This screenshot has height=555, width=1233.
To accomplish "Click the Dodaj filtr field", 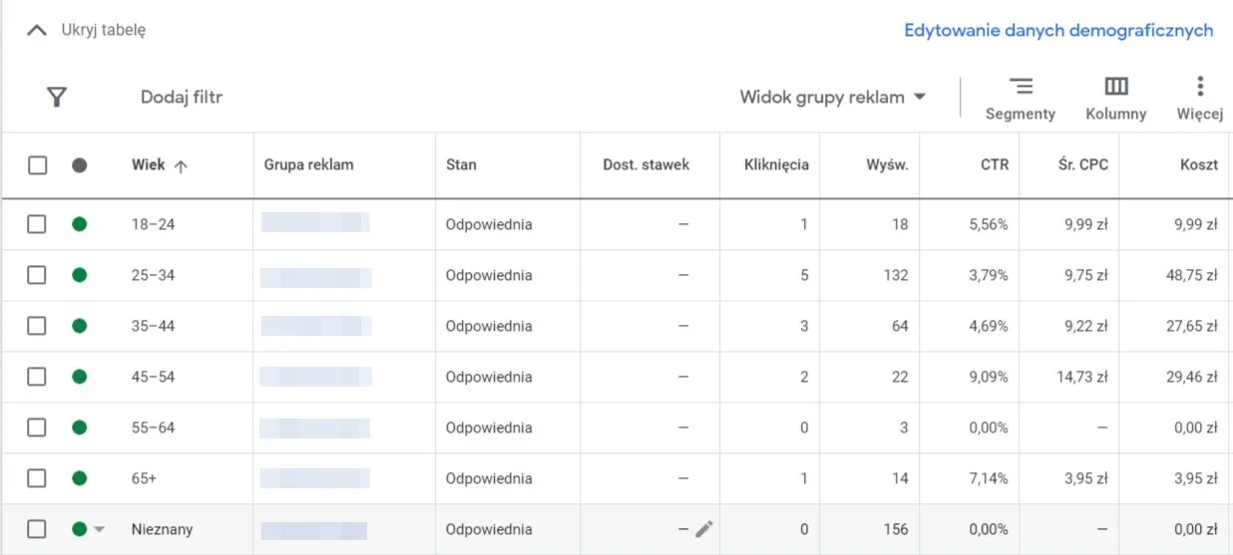I will 182,97.
